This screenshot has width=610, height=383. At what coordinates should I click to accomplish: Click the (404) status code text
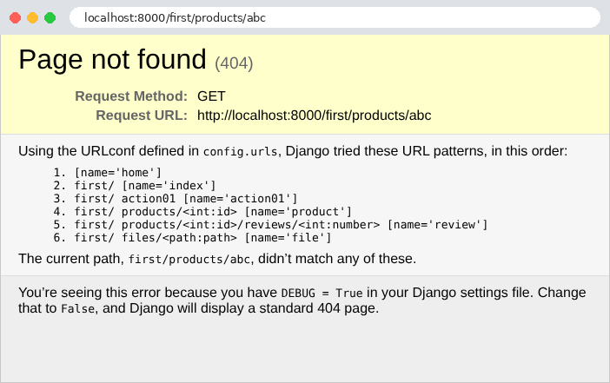point(234,63)
